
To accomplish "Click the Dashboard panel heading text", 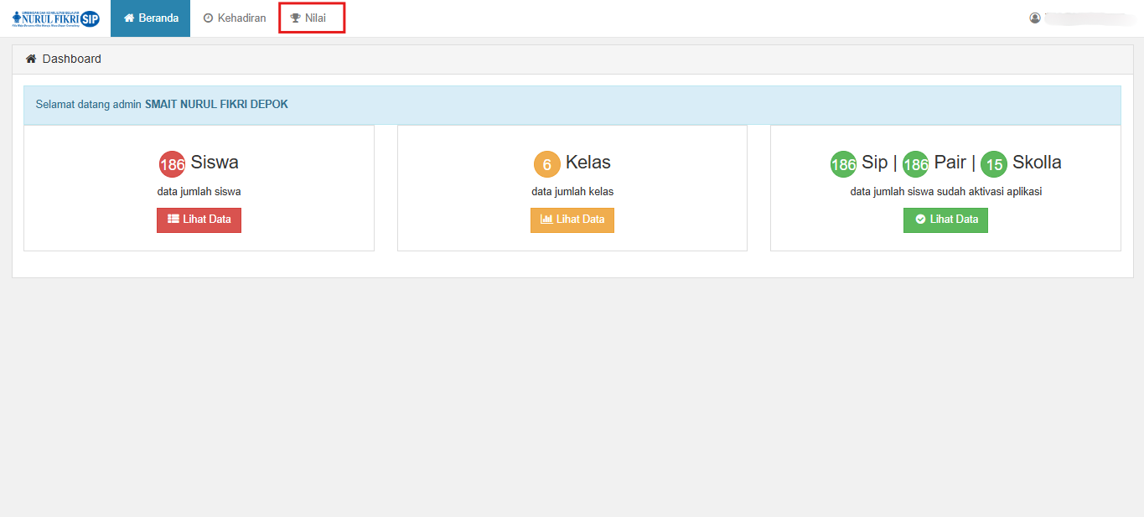I will (x=72, y=59).
